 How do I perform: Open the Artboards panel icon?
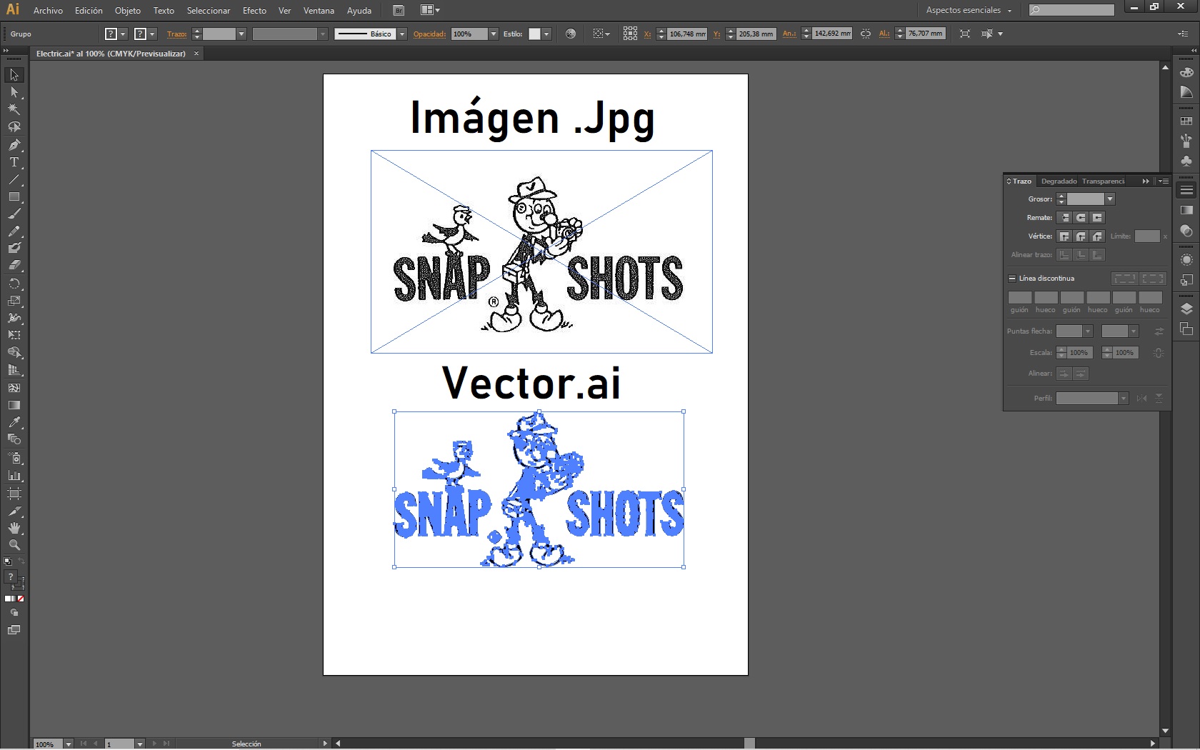pyautogui.click(x=1186, y=329)
